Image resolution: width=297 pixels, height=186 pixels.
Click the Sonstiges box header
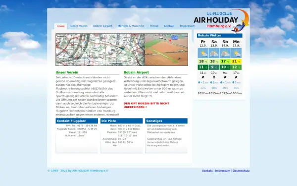point(166,121)
